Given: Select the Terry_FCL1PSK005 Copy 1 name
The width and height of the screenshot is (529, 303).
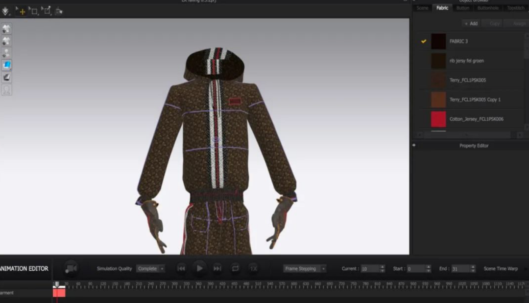Looking at the screenshot, I should 475,100.
